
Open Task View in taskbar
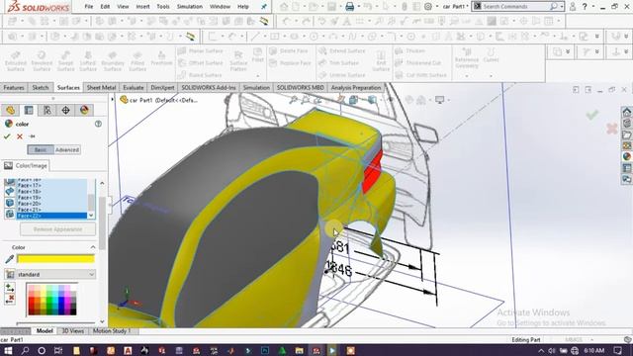pos(58,350)
